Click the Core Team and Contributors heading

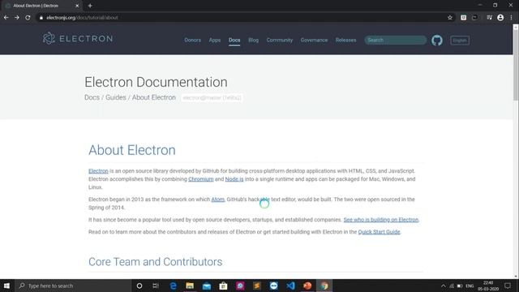155,262
